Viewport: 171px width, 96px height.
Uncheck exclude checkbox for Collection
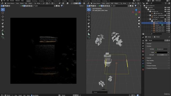[165, 8]
